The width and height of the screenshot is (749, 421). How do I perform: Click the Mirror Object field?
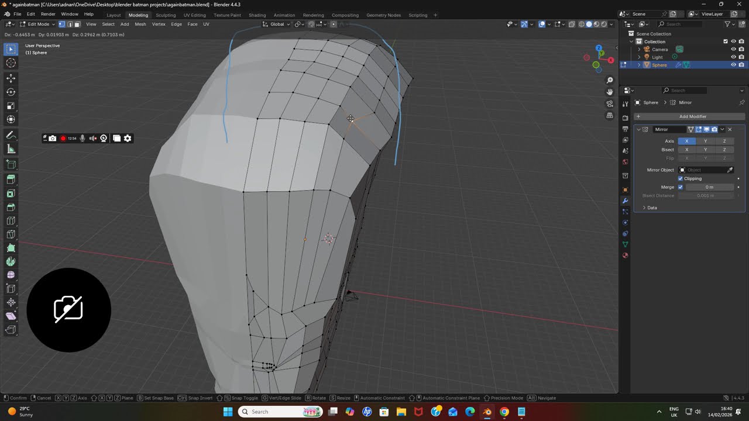coord(706,170)
